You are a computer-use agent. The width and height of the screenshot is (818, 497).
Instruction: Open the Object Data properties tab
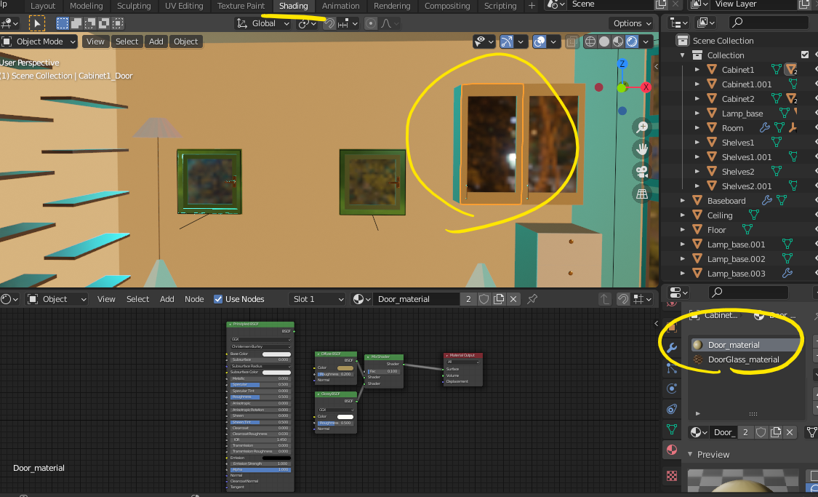(x=672, y=429)
